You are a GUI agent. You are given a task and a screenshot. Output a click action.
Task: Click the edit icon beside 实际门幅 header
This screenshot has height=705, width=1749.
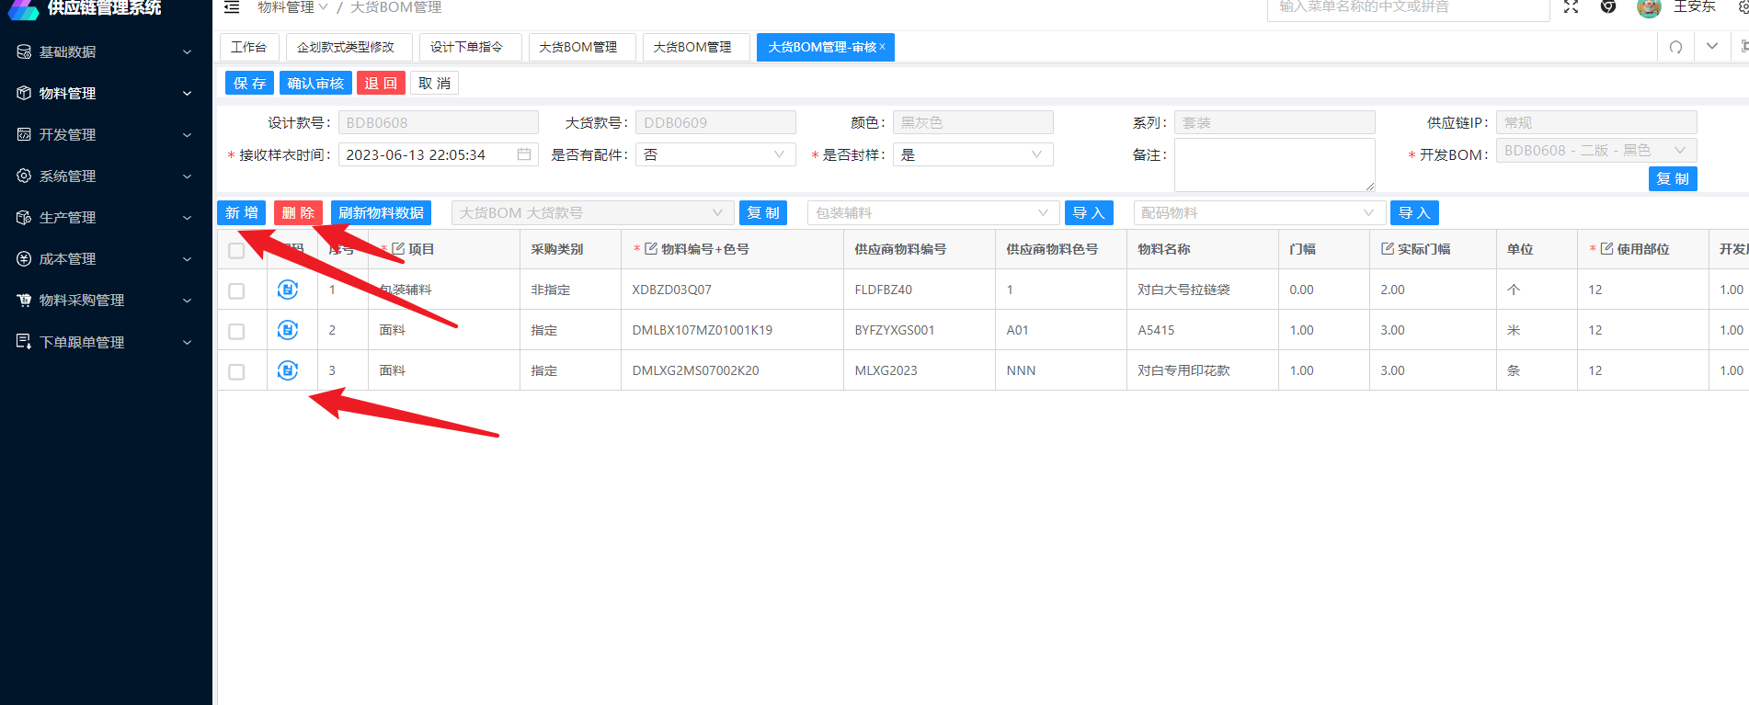[x=1388, y=249]
